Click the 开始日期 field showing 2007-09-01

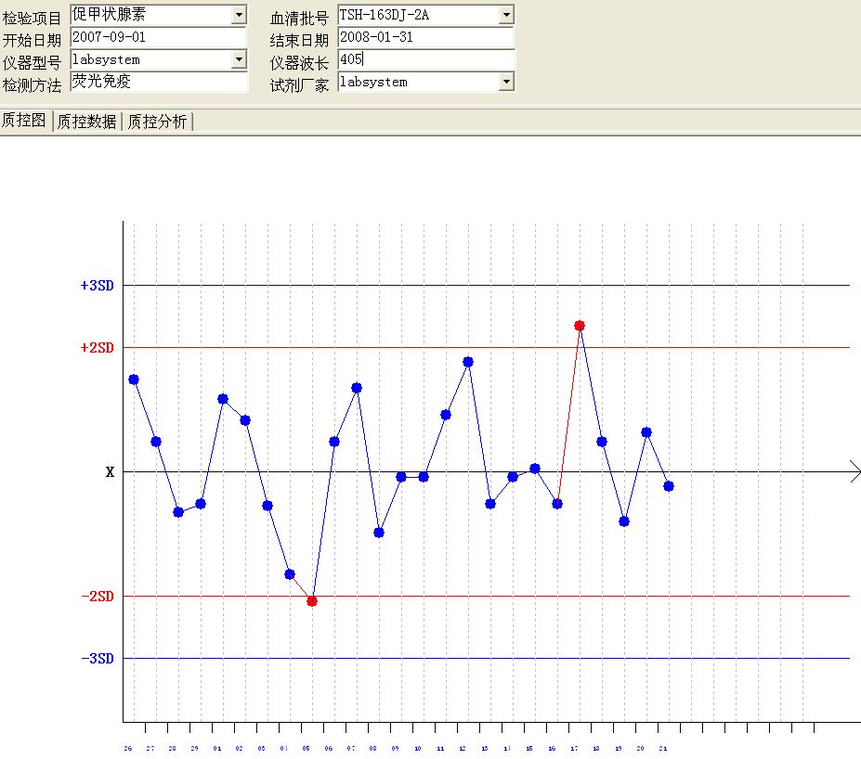[156, 37]
